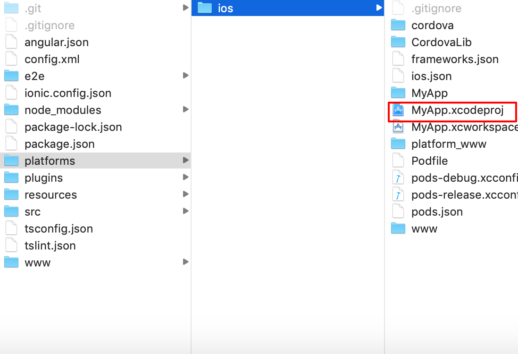This screenshot has height=354, width=518.
Task: Click the cordova folder icon
Action: pos(398,25)
